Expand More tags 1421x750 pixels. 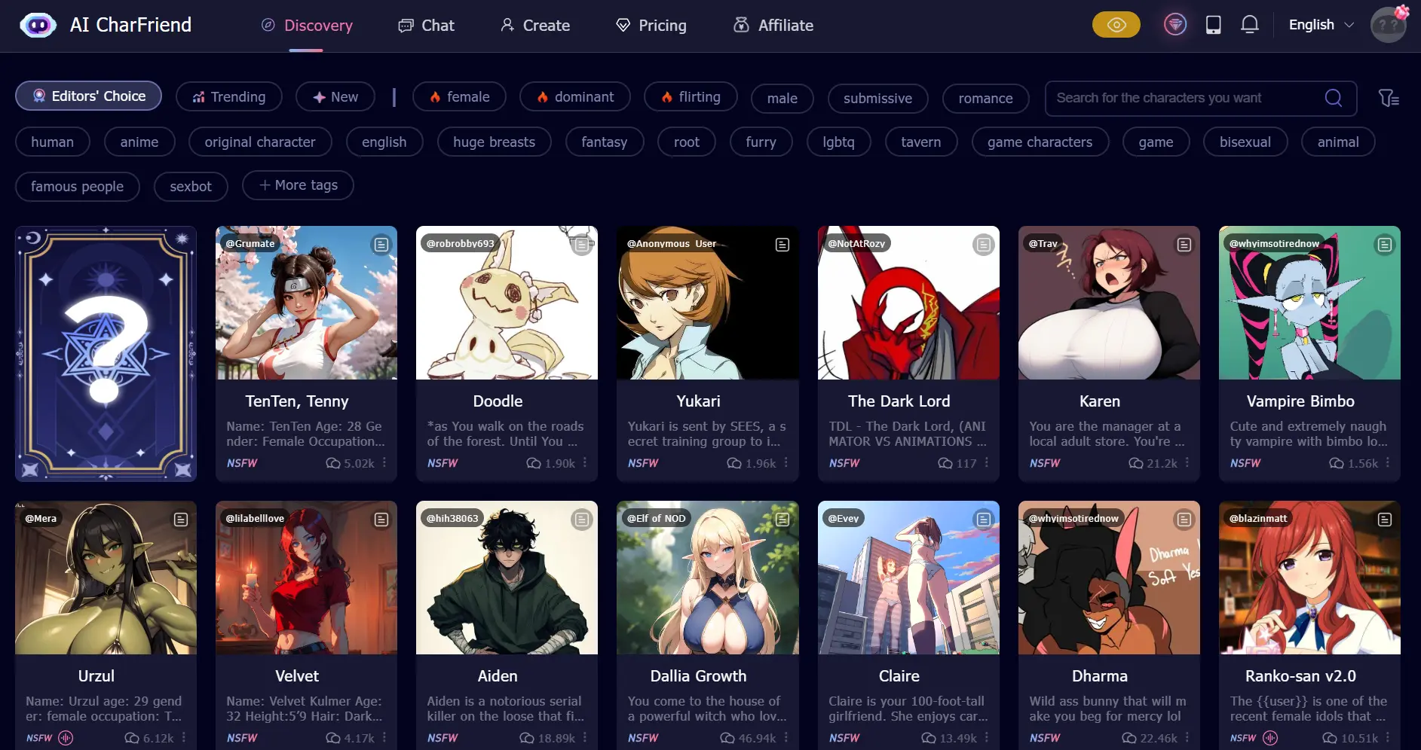pyautogui.click(x=298, y=185)
